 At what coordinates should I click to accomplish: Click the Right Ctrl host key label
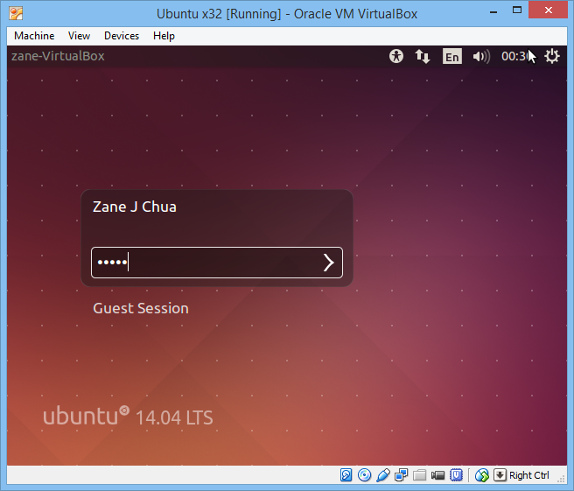(x=529, y=475)
